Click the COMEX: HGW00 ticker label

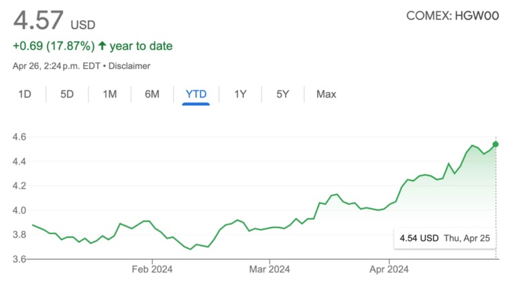point(453,15)
